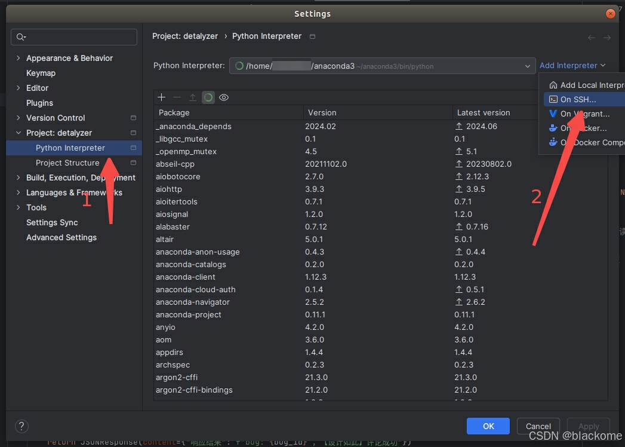Click the Docker whale icon
Viewport: 625px width, 447px height.
[553, 128]
